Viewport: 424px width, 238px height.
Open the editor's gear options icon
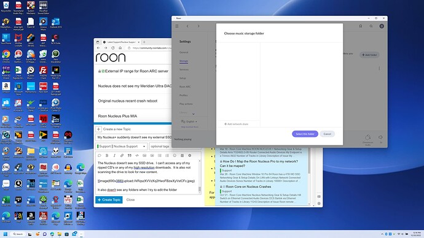[x=189, y=155]
